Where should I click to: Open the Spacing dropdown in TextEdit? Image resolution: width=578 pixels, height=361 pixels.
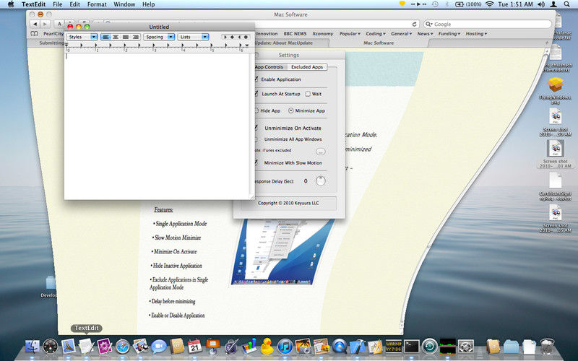point(159,37)
